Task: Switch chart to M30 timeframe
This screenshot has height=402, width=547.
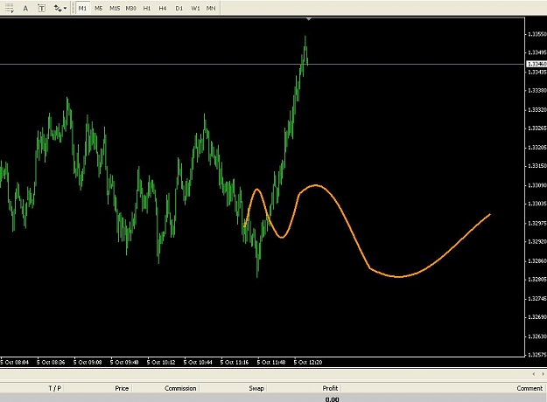Action: pos(130,8)
